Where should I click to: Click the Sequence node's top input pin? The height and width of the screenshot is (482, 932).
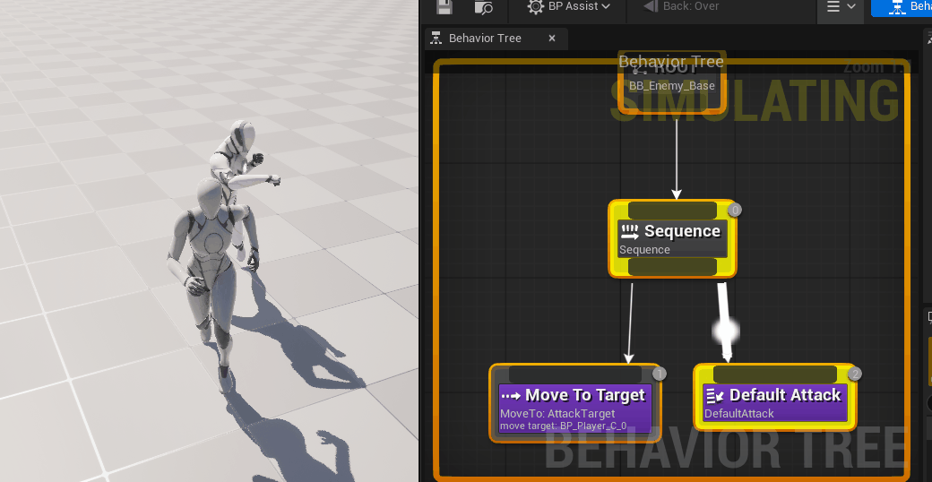pos(672,211)
